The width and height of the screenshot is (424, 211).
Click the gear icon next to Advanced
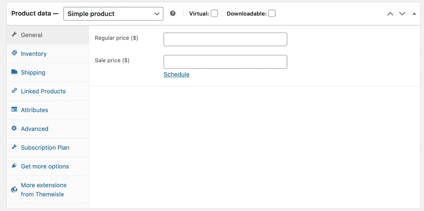(x=14, y=128)
